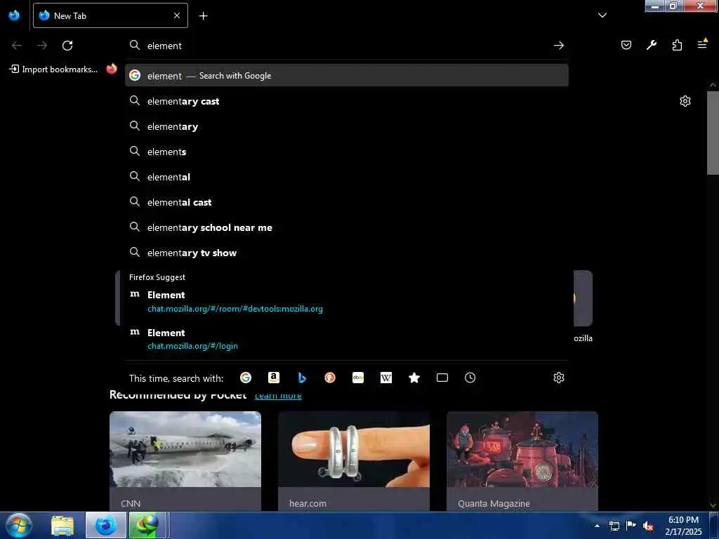Click the muted volume tray icon
The image size is (719, 539).
[648, 526]
